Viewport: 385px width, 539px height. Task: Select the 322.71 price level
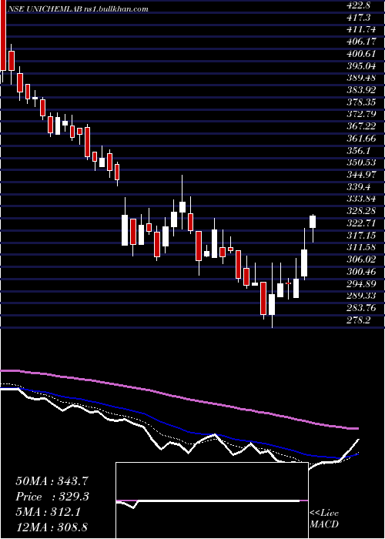point(362,223)
